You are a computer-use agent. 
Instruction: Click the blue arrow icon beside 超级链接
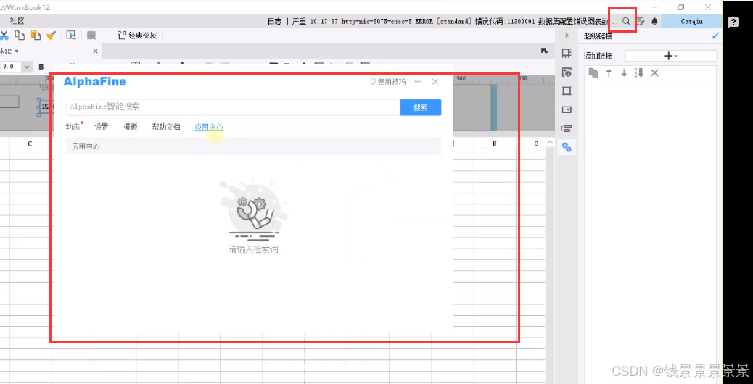[x=716, y=36]
